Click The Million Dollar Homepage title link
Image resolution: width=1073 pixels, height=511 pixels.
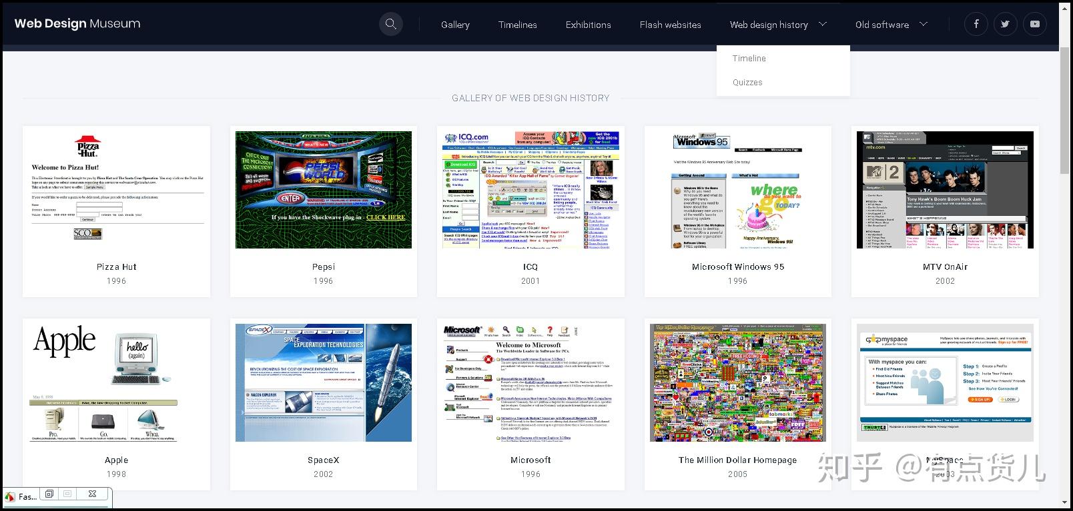(x=738, y=460)
